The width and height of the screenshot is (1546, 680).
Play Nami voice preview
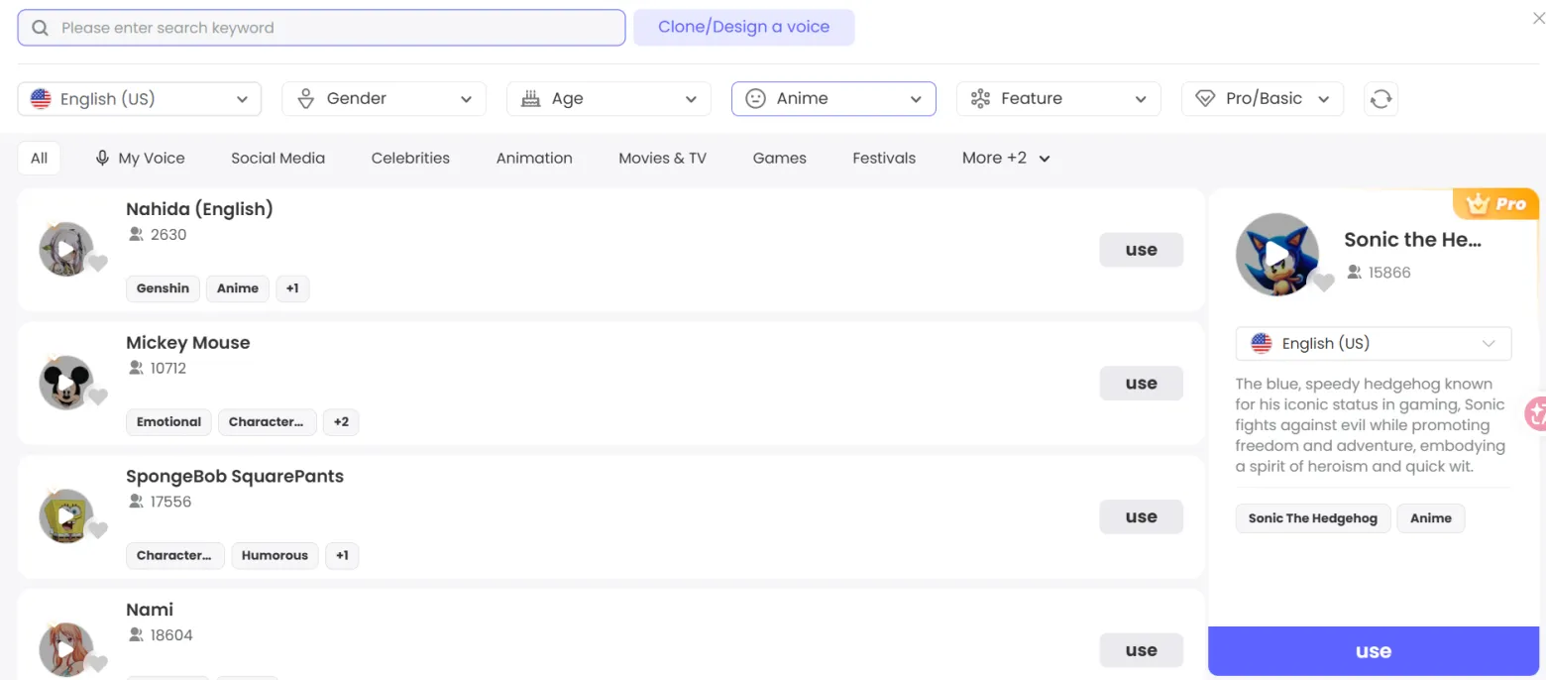pos(65,649)
